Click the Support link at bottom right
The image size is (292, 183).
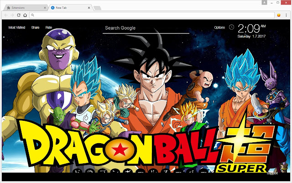[272, 173]
